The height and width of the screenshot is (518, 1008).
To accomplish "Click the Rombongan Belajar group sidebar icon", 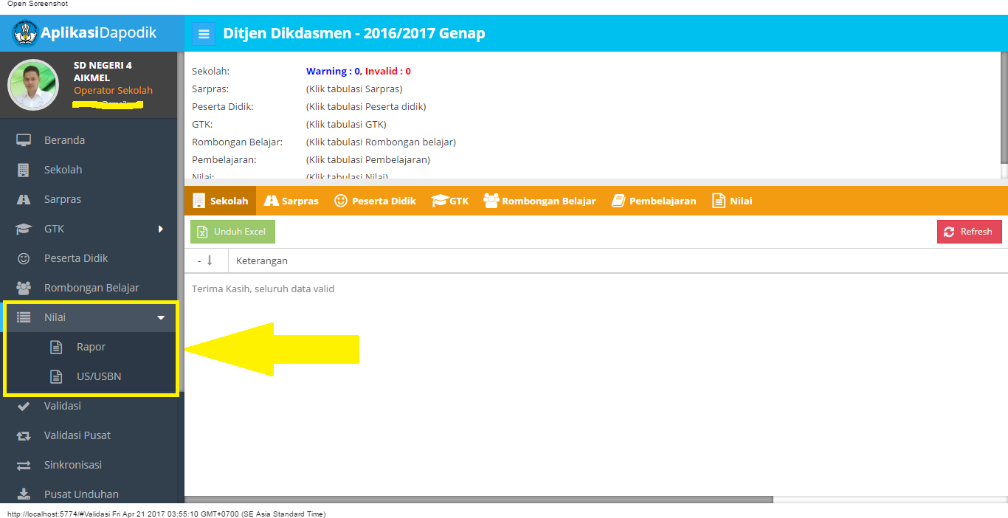I will click(24, 288).
